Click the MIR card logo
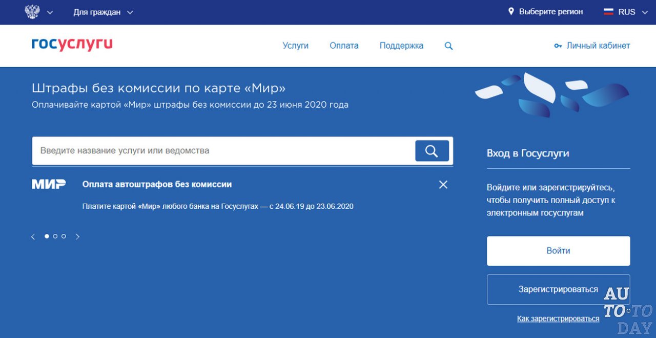Screen dimensions: 656x338 point(49,184)
